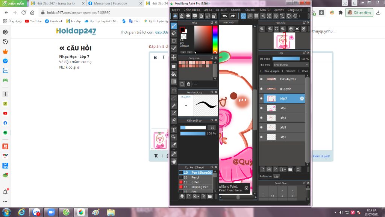Turn off snap with highlighted Snap Off icon
Viewport: 385px width, 217px height.
[x=243, y=16]
